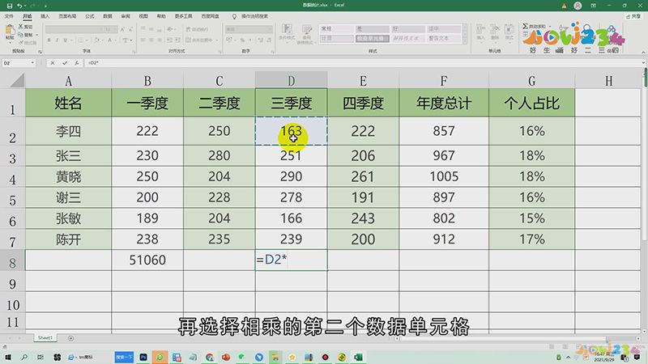Image resolution: width=648 pixels, height=364 pixels.
Task: Click the Paste clipboard icon
Action: tap(10, 31)
